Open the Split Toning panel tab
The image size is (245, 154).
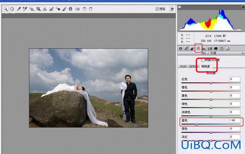coord(204,48)
